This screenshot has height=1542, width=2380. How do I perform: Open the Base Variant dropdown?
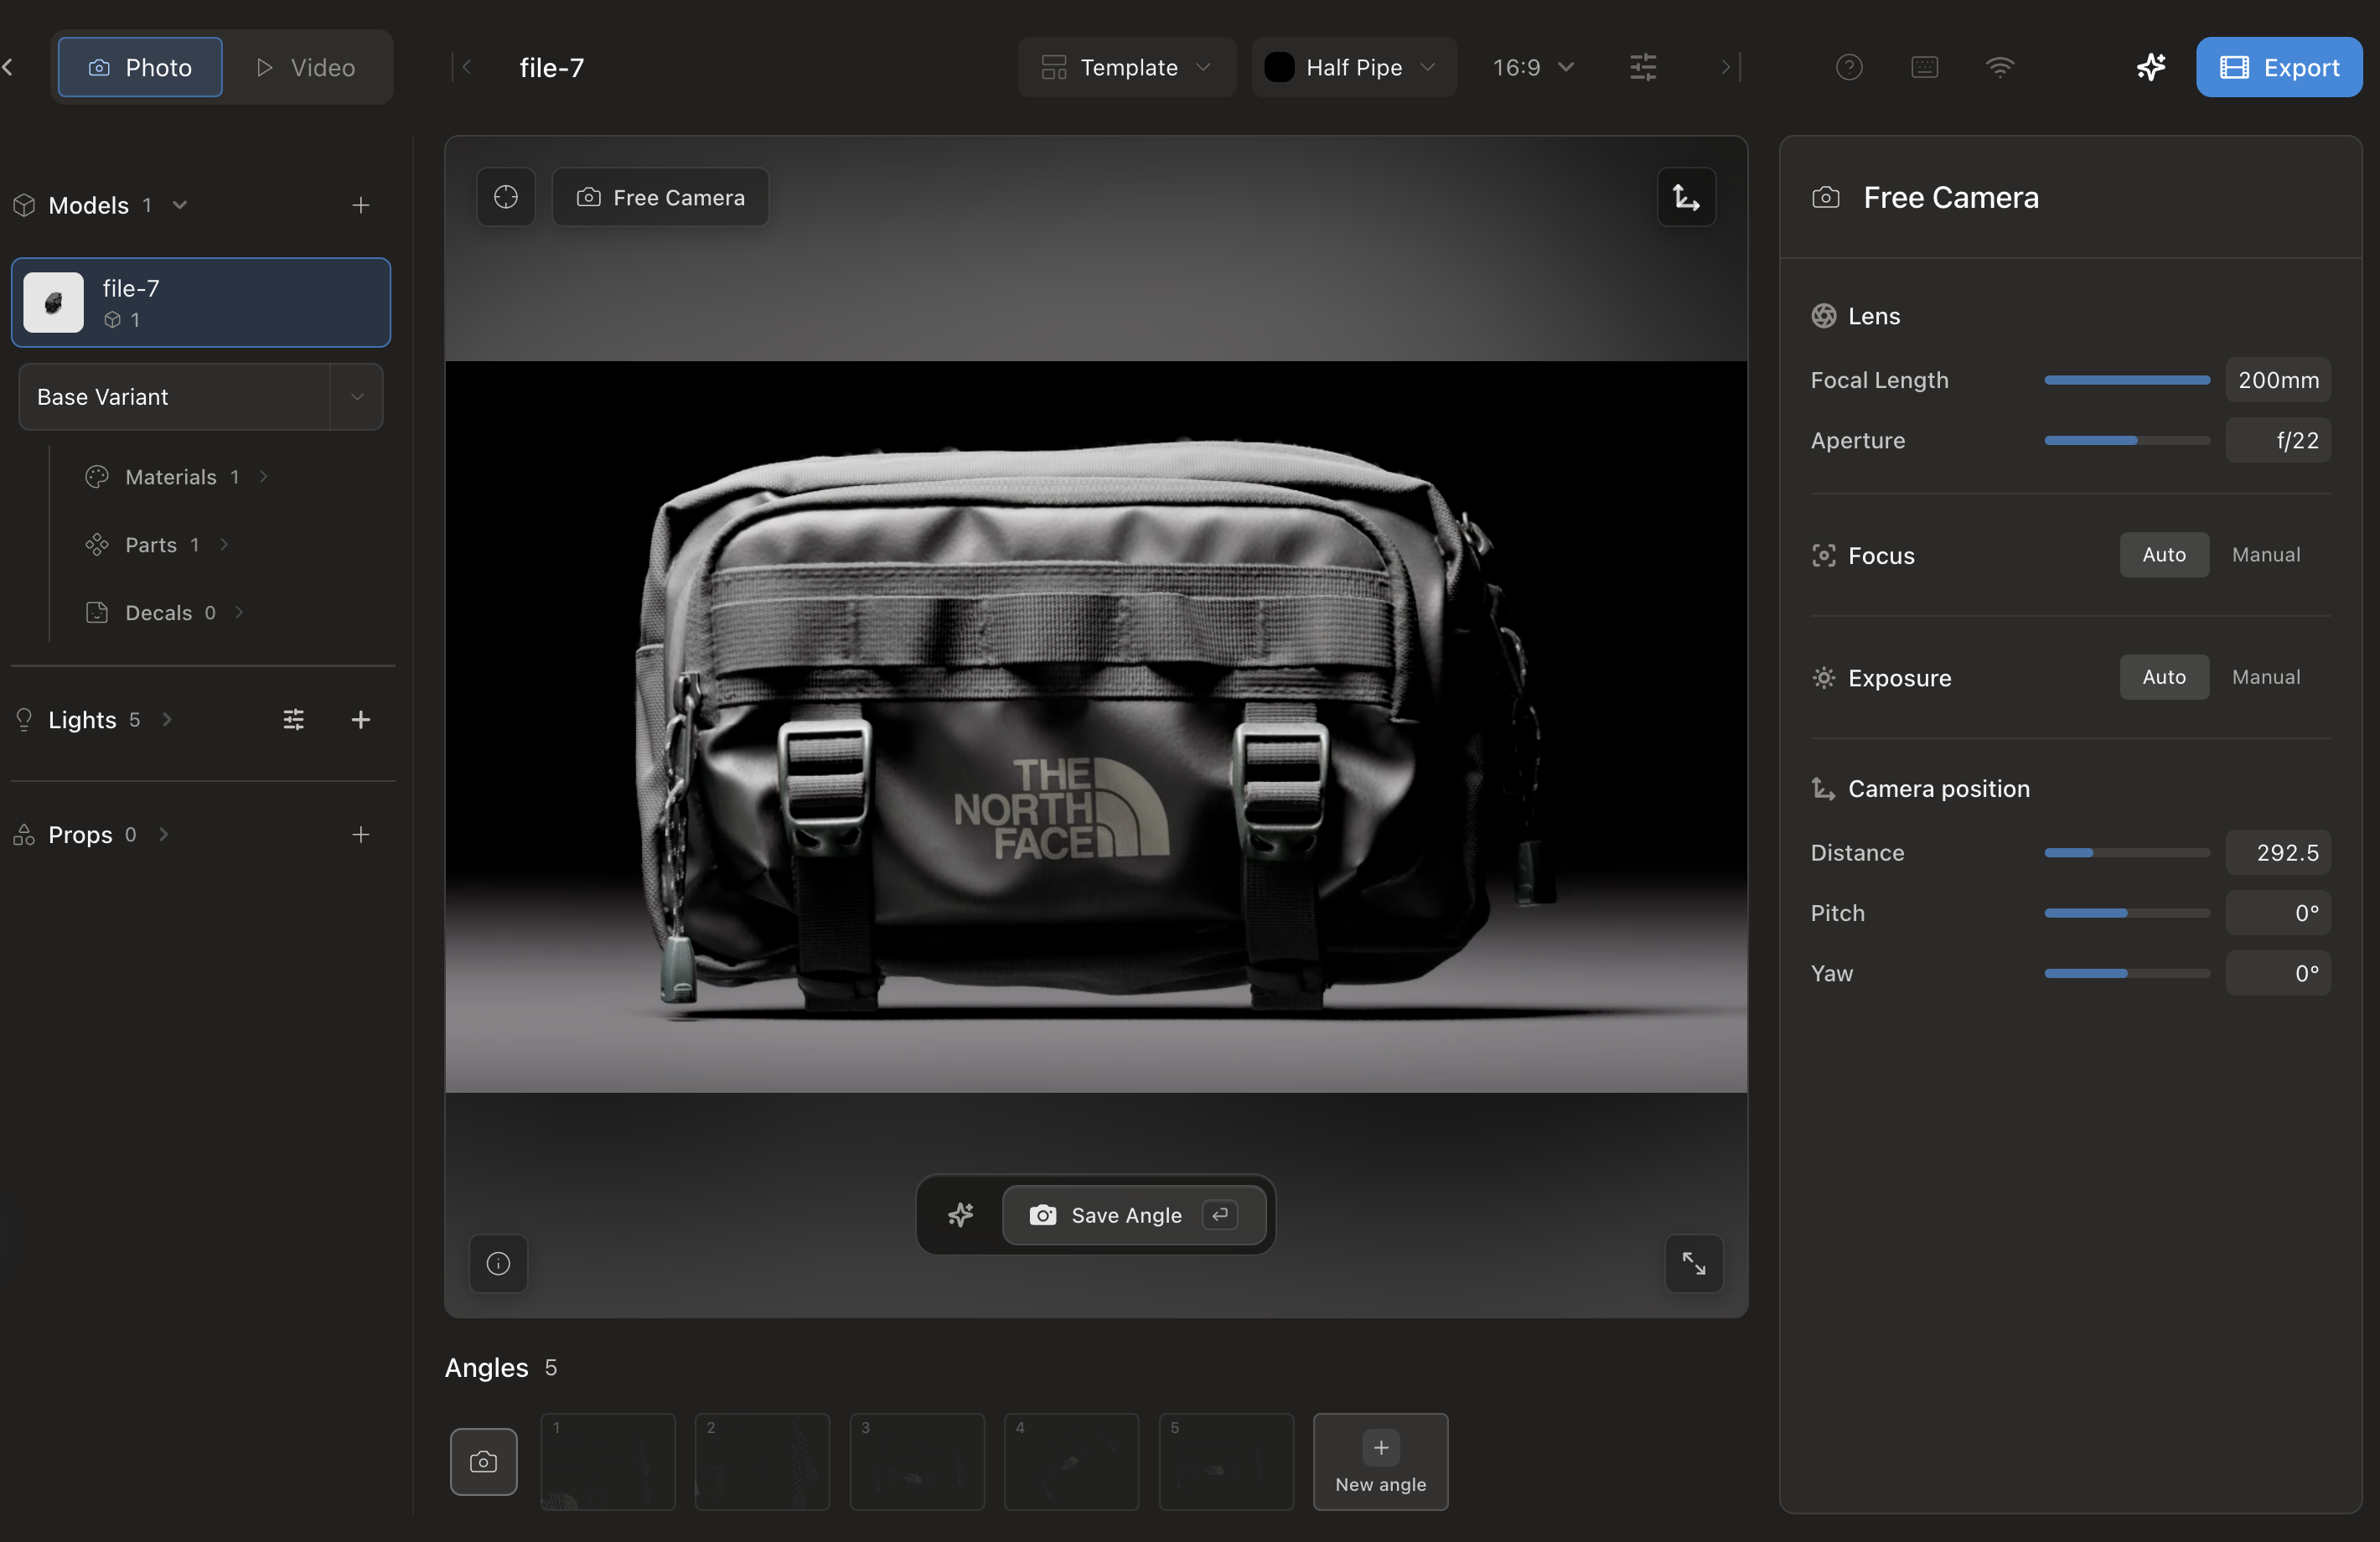(201, 397)
